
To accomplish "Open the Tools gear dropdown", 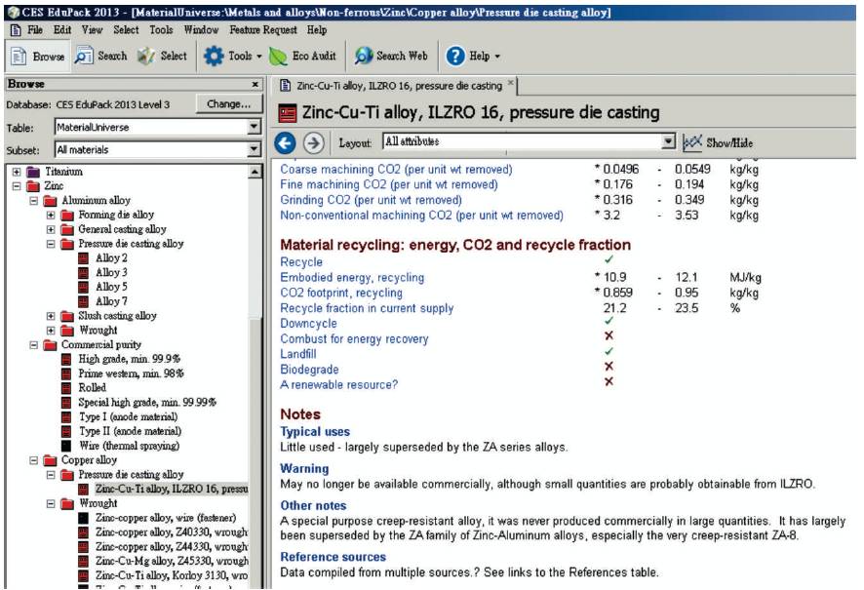I will 232,57.
